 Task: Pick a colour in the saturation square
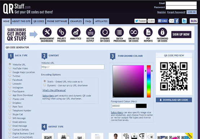point(128,81)
